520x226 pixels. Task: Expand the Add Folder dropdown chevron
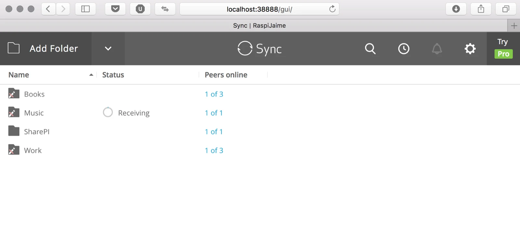pos(108,49)
